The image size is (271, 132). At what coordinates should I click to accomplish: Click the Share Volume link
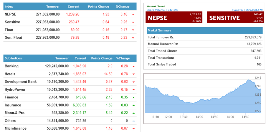point(163,10)
